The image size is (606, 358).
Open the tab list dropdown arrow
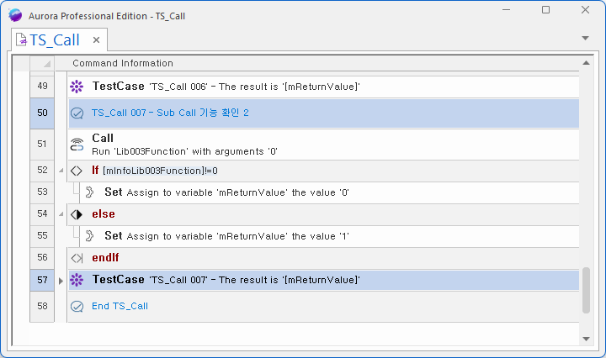585,38
